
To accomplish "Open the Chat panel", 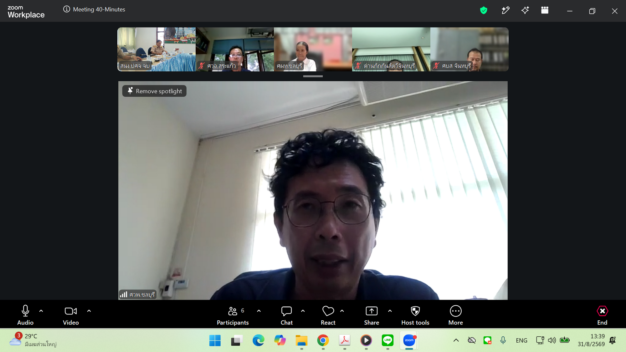I will [x=286, y=315].
